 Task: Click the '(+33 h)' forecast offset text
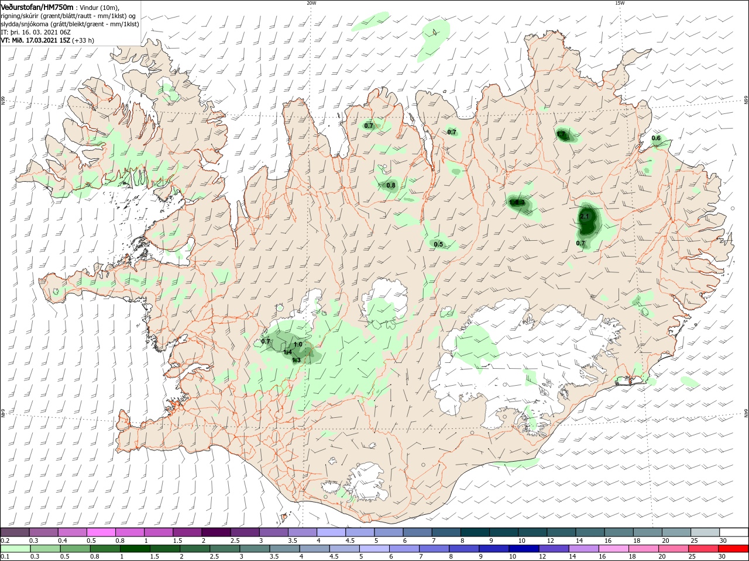click(83, 40)
